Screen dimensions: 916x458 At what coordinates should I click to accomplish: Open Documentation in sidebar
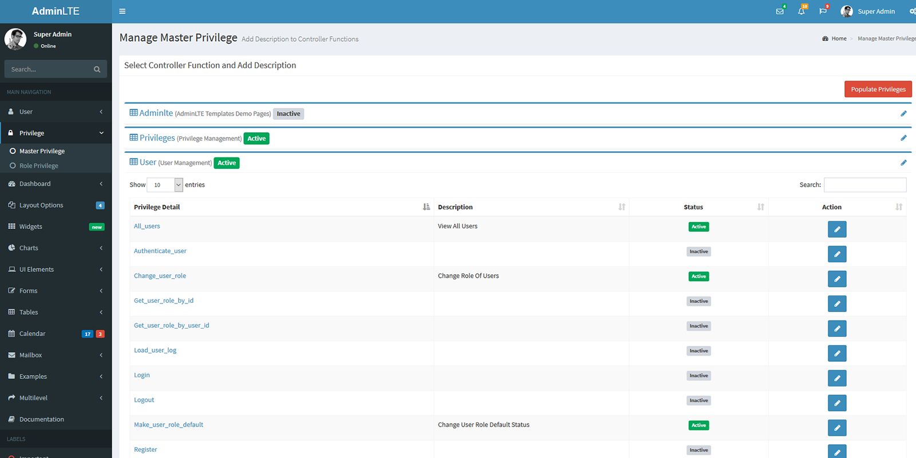[41, 420]
